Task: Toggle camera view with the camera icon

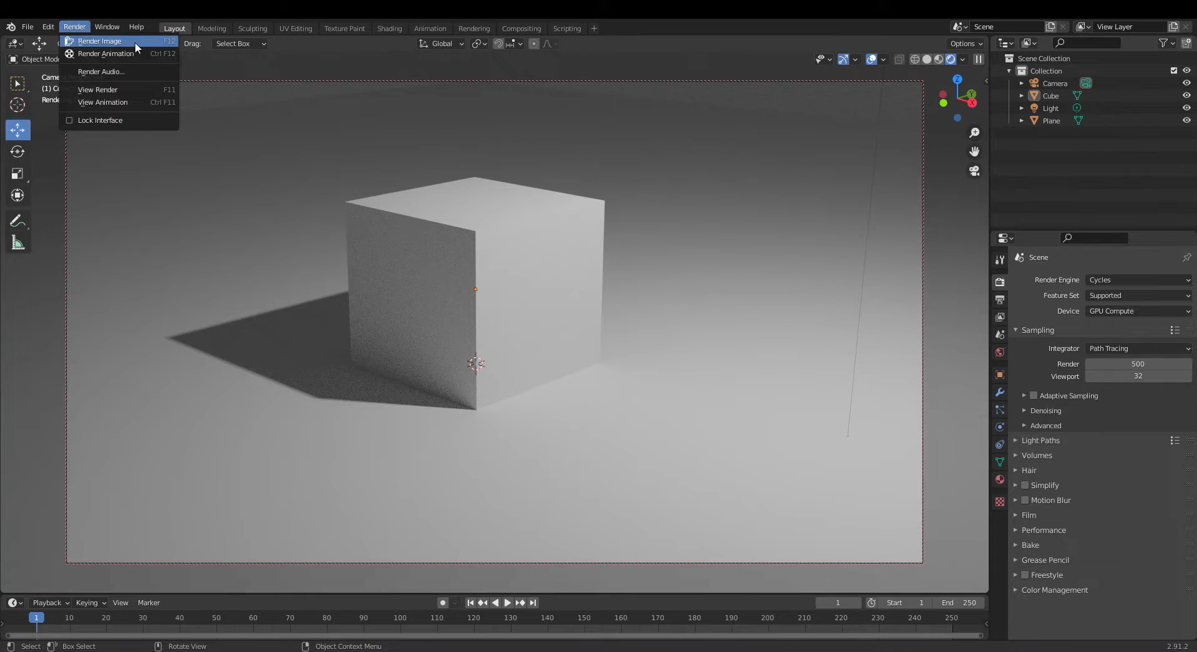Action: [974, 171]
